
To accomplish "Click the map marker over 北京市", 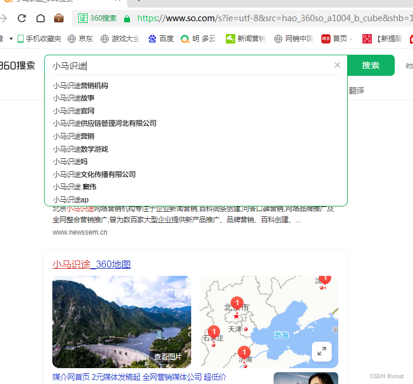I will pos(237,303).
